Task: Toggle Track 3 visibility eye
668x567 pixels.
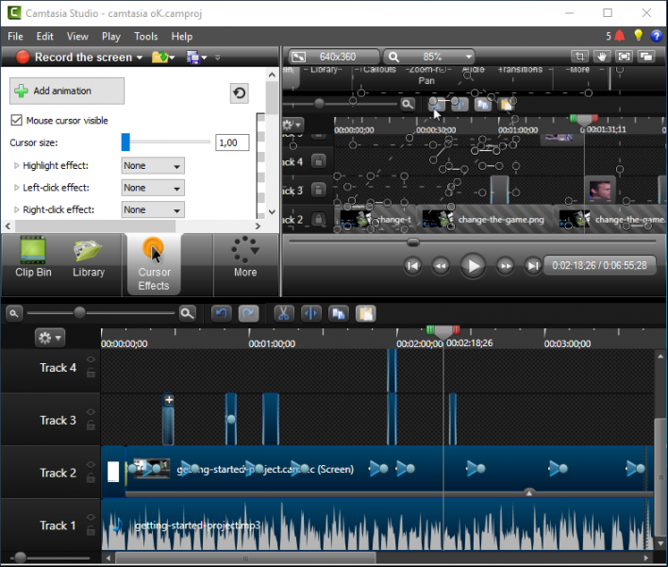Action: (x=91, y=412)
